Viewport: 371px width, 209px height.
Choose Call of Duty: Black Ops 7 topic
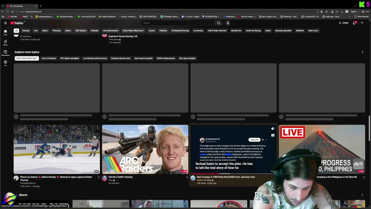(27, 58)
